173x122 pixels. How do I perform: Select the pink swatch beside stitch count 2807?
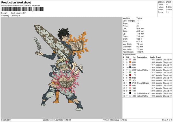pyautogui.click(x=130, y=85)
